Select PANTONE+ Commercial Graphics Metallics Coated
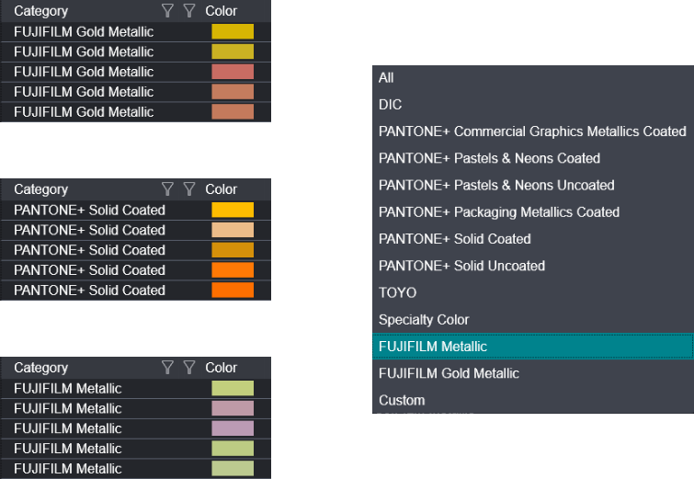Screen dimensions: 694x479 click(532, 131)
